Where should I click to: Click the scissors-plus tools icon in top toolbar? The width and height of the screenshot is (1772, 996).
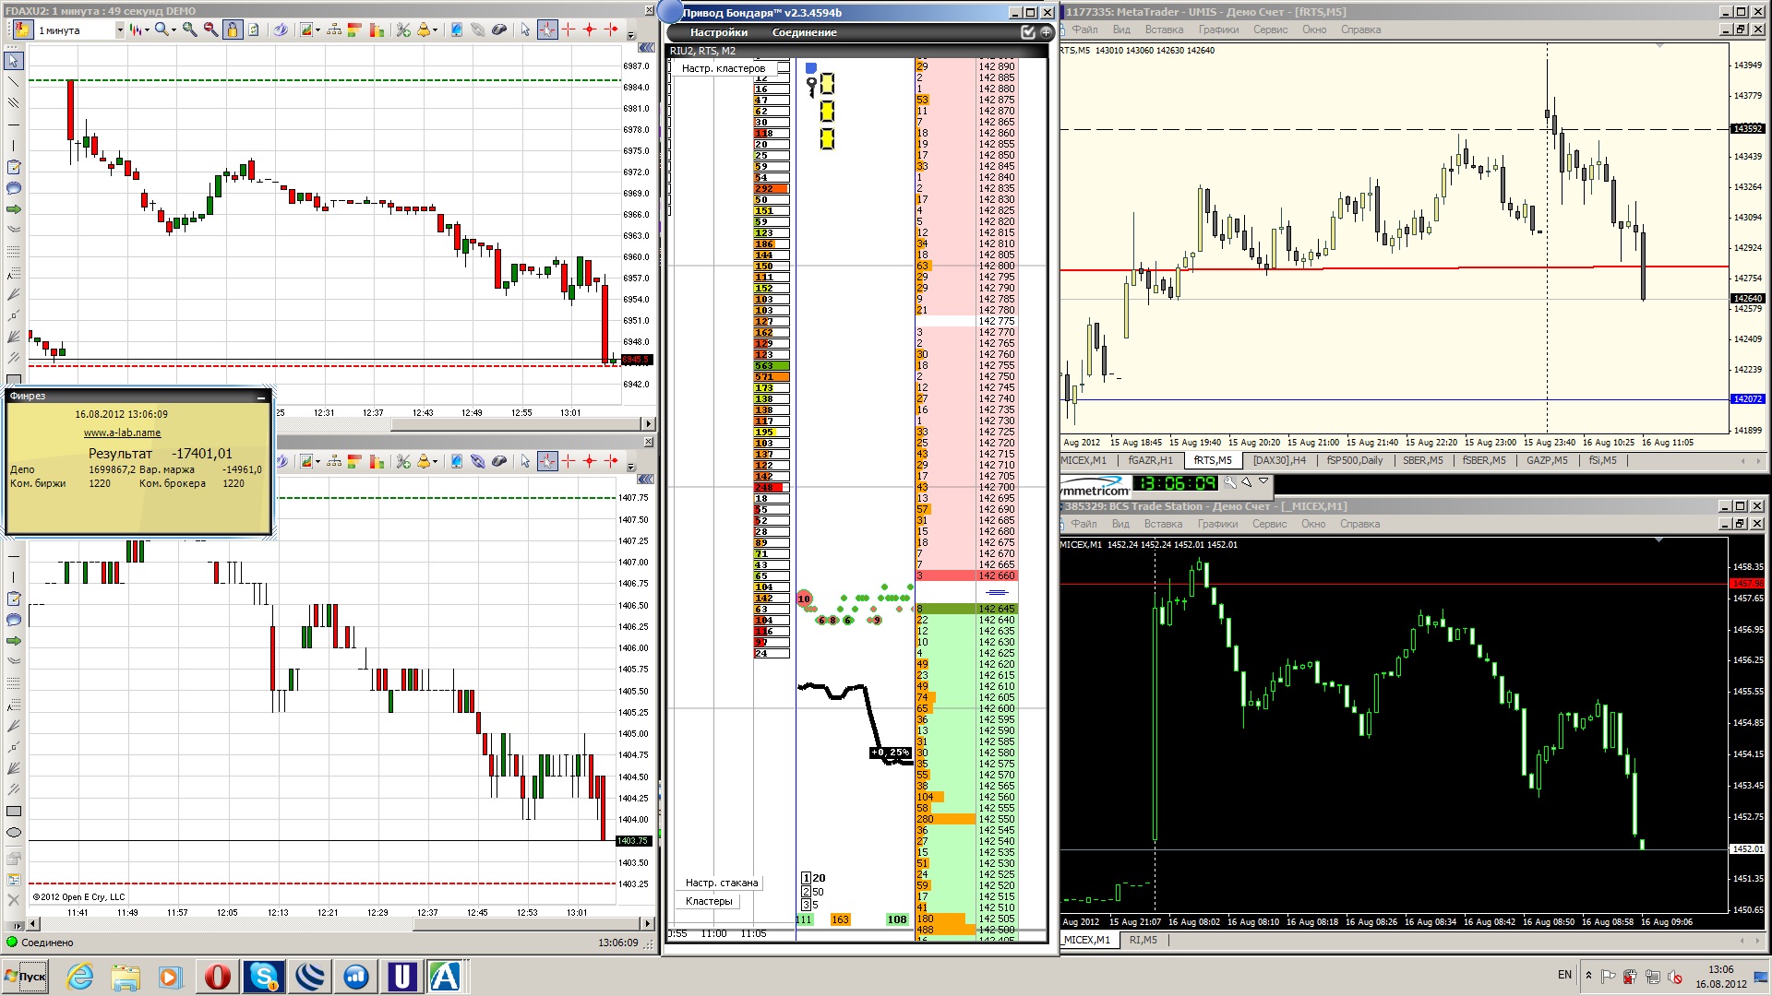(403, 30)
